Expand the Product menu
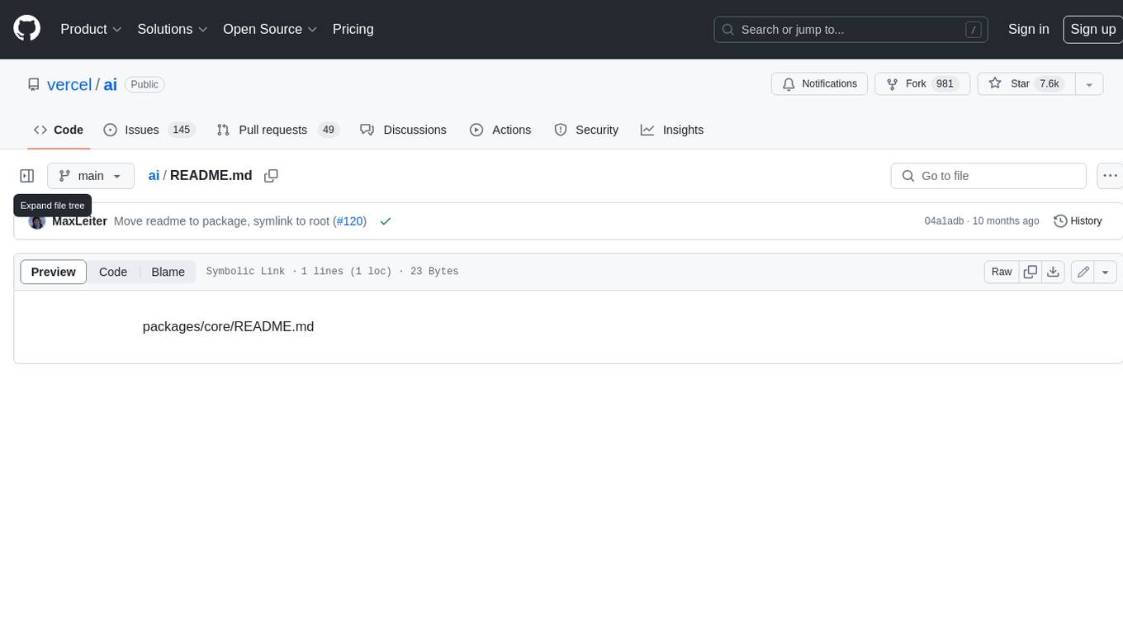The width and height of the screenshot is (1123, 631). pyautogui.click(x=91, y=29)
